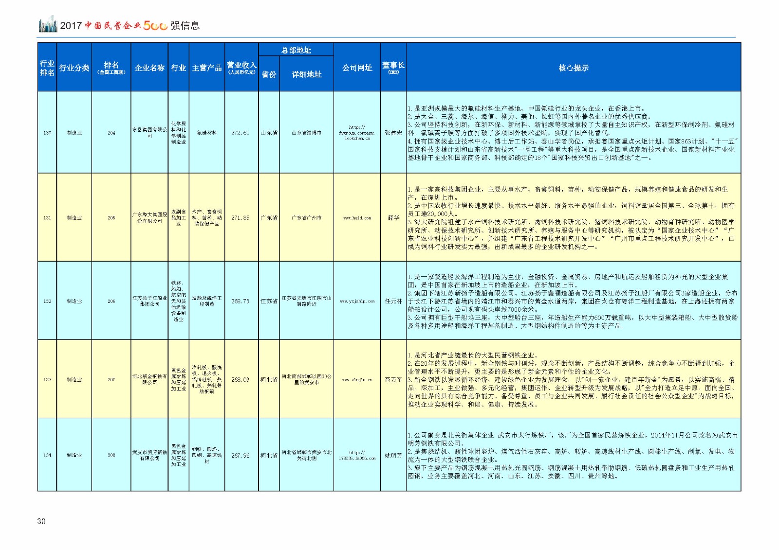Click the title '2017 中国民营企业500强信息'
This screenshot has width=779, height=550.
(x=130, y=26)
